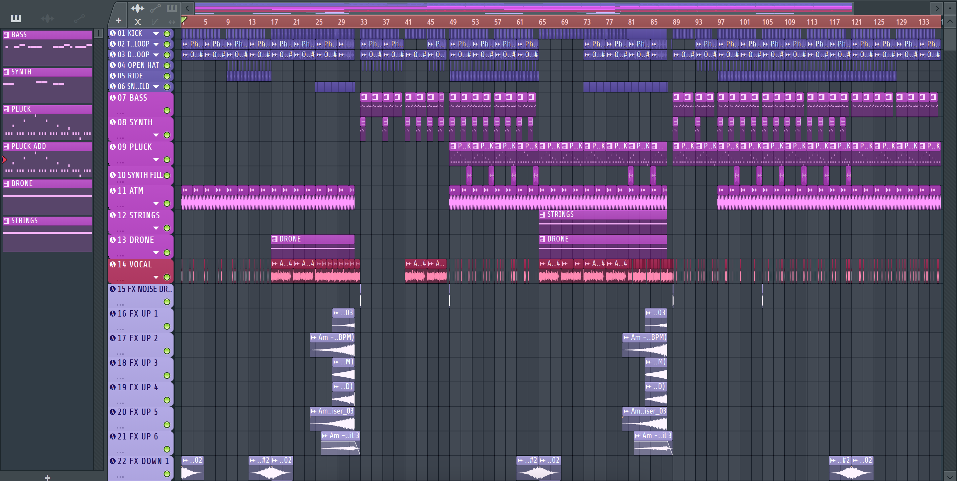957x481 pixels.
Task: Expand 08 SYNTH track dropdown arrow
Action: tap(157, 135)
